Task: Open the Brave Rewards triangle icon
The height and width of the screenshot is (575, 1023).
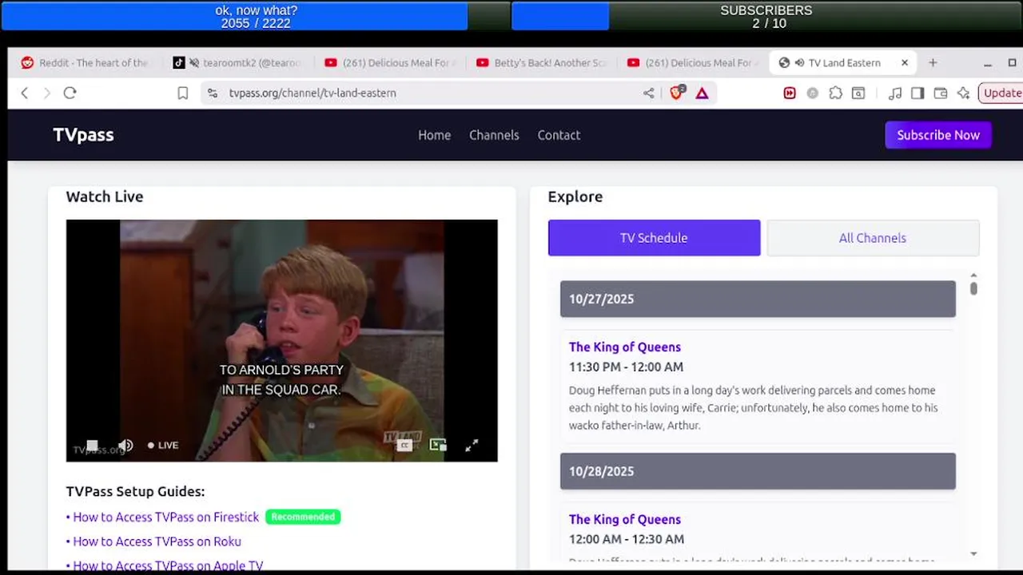Action: [702, 93]
